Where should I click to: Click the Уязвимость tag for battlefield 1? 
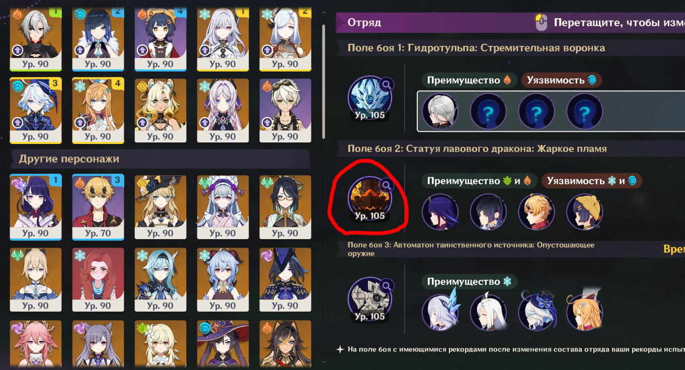(561, 80)
